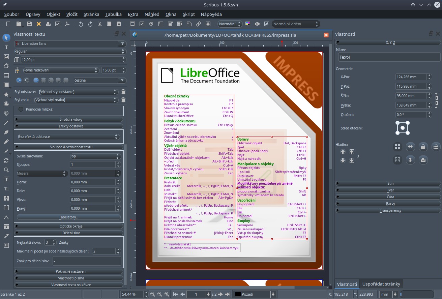Lower item to the bottom level
442x299 pixels.
point(352,160)
